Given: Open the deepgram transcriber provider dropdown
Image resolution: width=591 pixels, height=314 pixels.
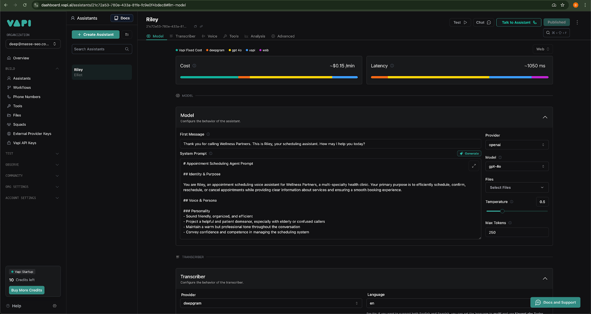Looking at the screenshot, I should click(x=271, y=303).
